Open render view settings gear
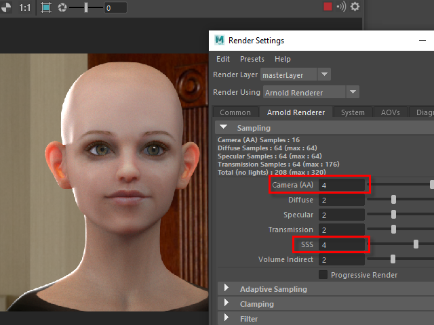Viewport: 434px width, 325px height. 355,7
